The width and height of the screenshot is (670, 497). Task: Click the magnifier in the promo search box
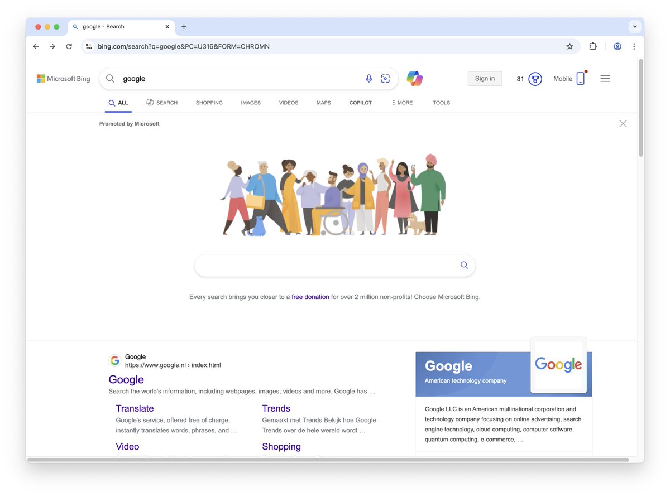464,265
